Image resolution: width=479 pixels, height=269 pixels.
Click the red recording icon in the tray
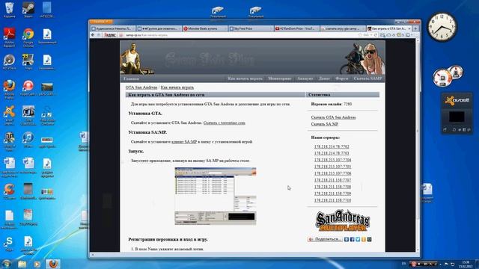tap(413, 264)
